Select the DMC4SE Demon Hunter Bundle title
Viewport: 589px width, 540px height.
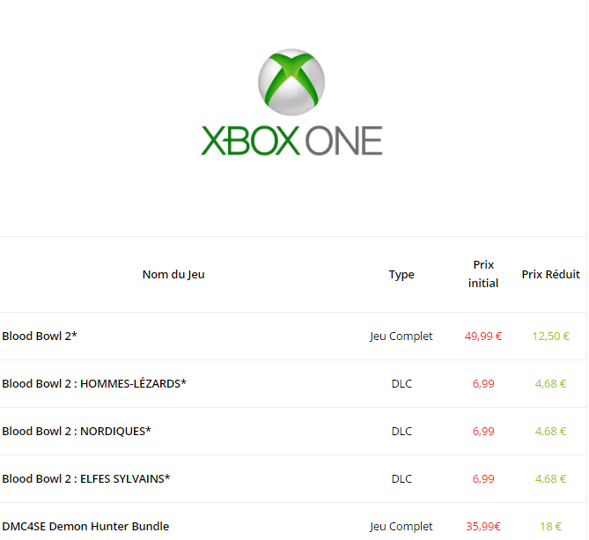point(85,527)
